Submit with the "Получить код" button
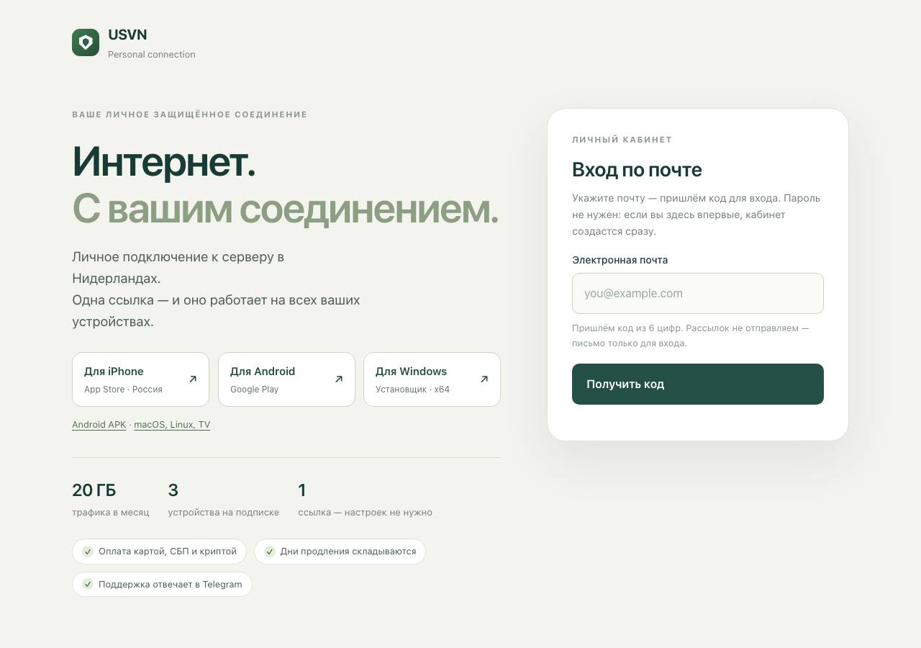 click(x=698, y=384)
